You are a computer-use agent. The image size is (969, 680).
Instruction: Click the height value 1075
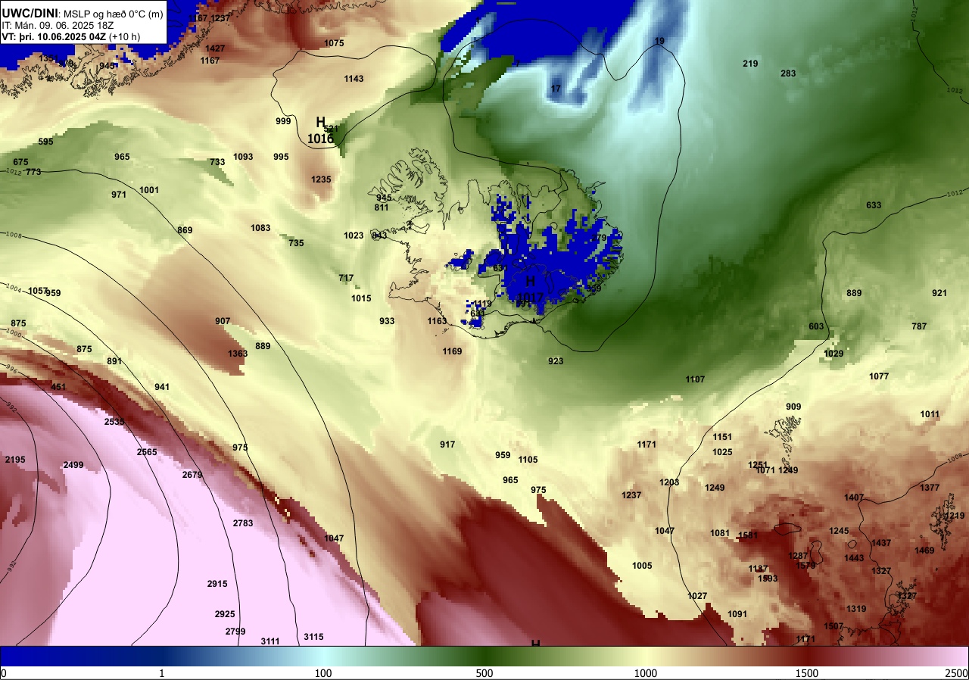click(334, 43)
